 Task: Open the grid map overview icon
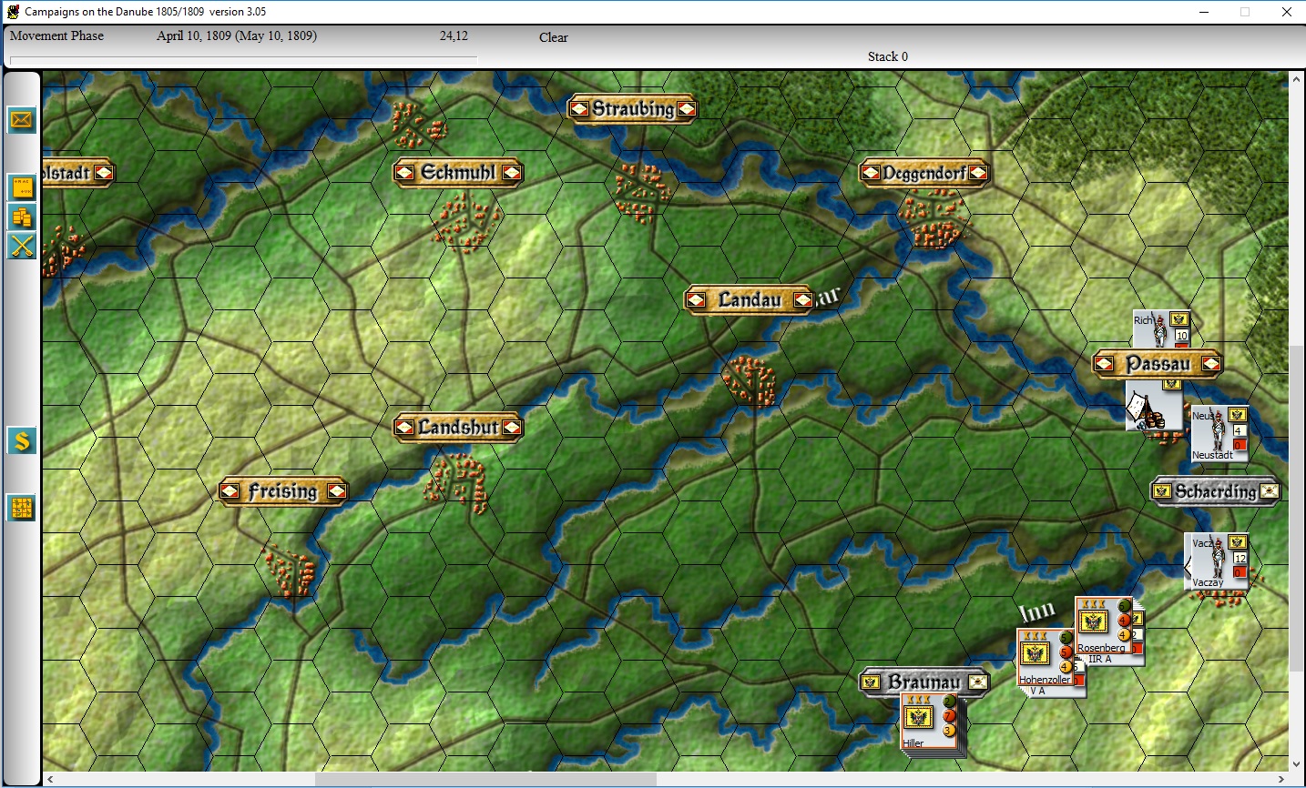(22, 508)
